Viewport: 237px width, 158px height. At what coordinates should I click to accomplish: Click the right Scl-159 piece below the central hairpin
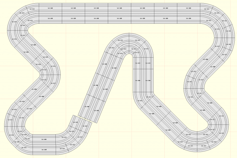pyautogui.click(x=149, y=63)
